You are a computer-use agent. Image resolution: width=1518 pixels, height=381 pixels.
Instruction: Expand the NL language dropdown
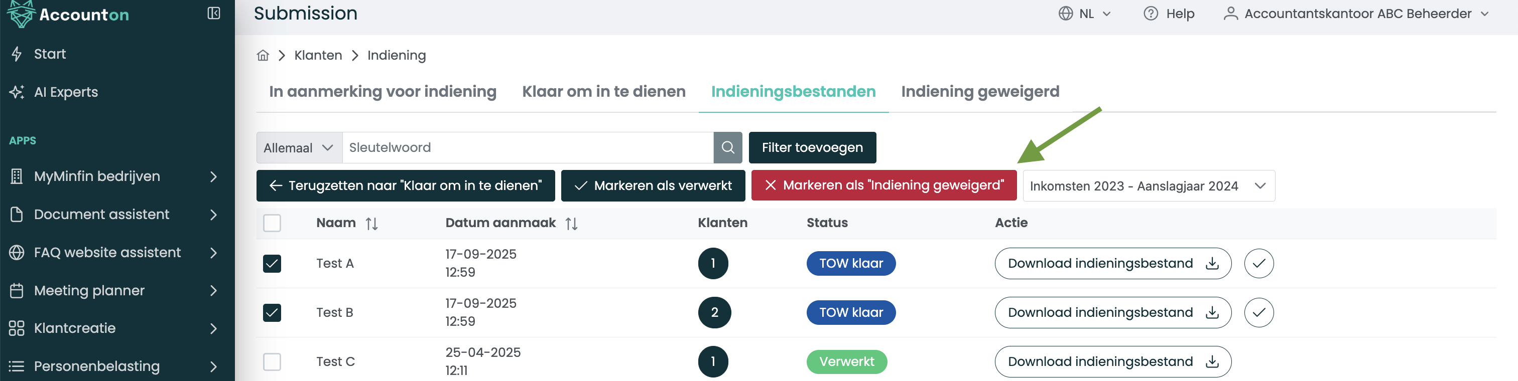[1085, 14]
